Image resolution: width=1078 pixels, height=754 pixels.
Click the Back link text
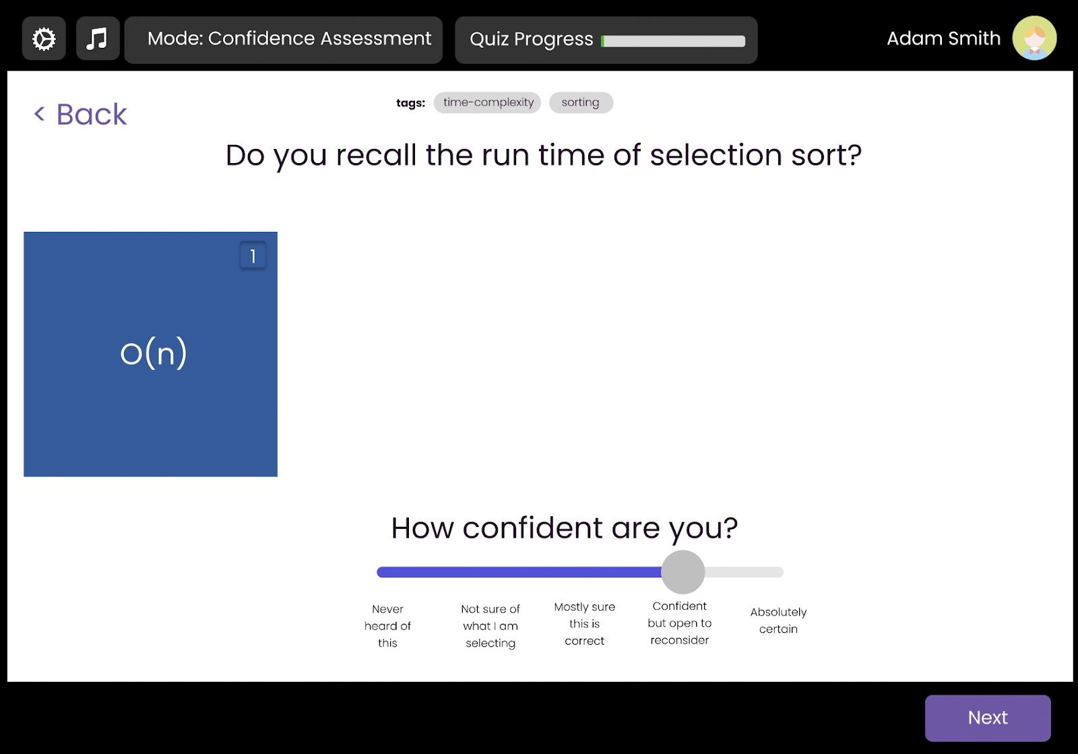(x=92, y=115)
